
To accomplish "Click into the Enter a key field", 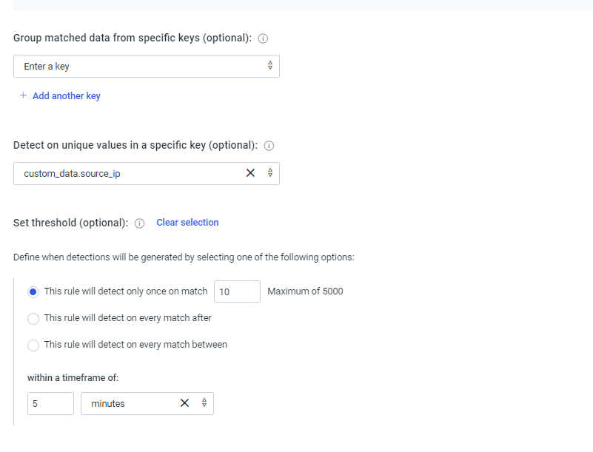I will (133, 66).
